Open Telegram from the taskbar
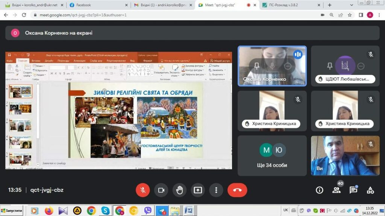 tap(162, 211)
